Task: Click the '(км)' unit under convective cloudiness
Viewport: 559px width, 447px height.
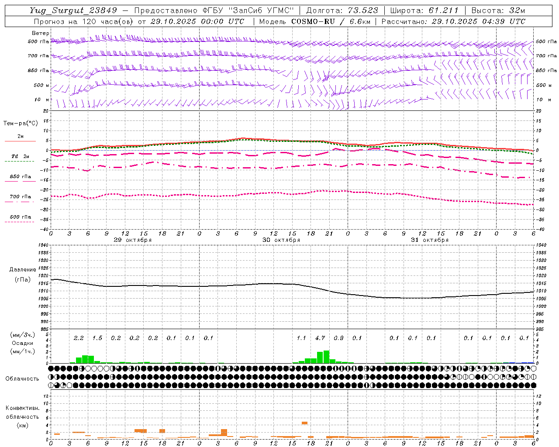Action: [23, 425]
